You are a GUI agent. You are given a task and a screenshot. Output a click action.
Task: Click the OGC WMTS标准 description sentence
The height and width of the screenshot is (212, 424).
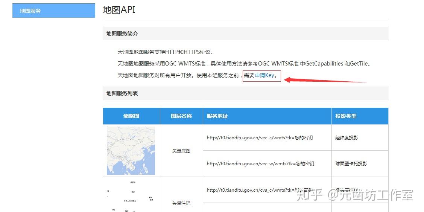[x=244, y=64]
